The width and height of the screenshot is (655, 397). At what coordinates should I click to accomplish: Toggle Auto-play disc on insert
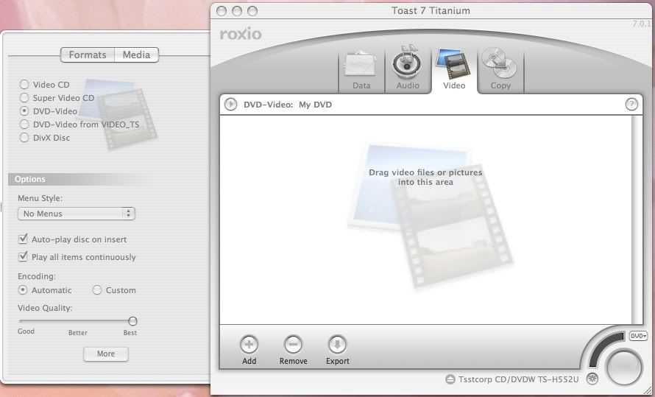pyautogui.click(x=23, y=239)
